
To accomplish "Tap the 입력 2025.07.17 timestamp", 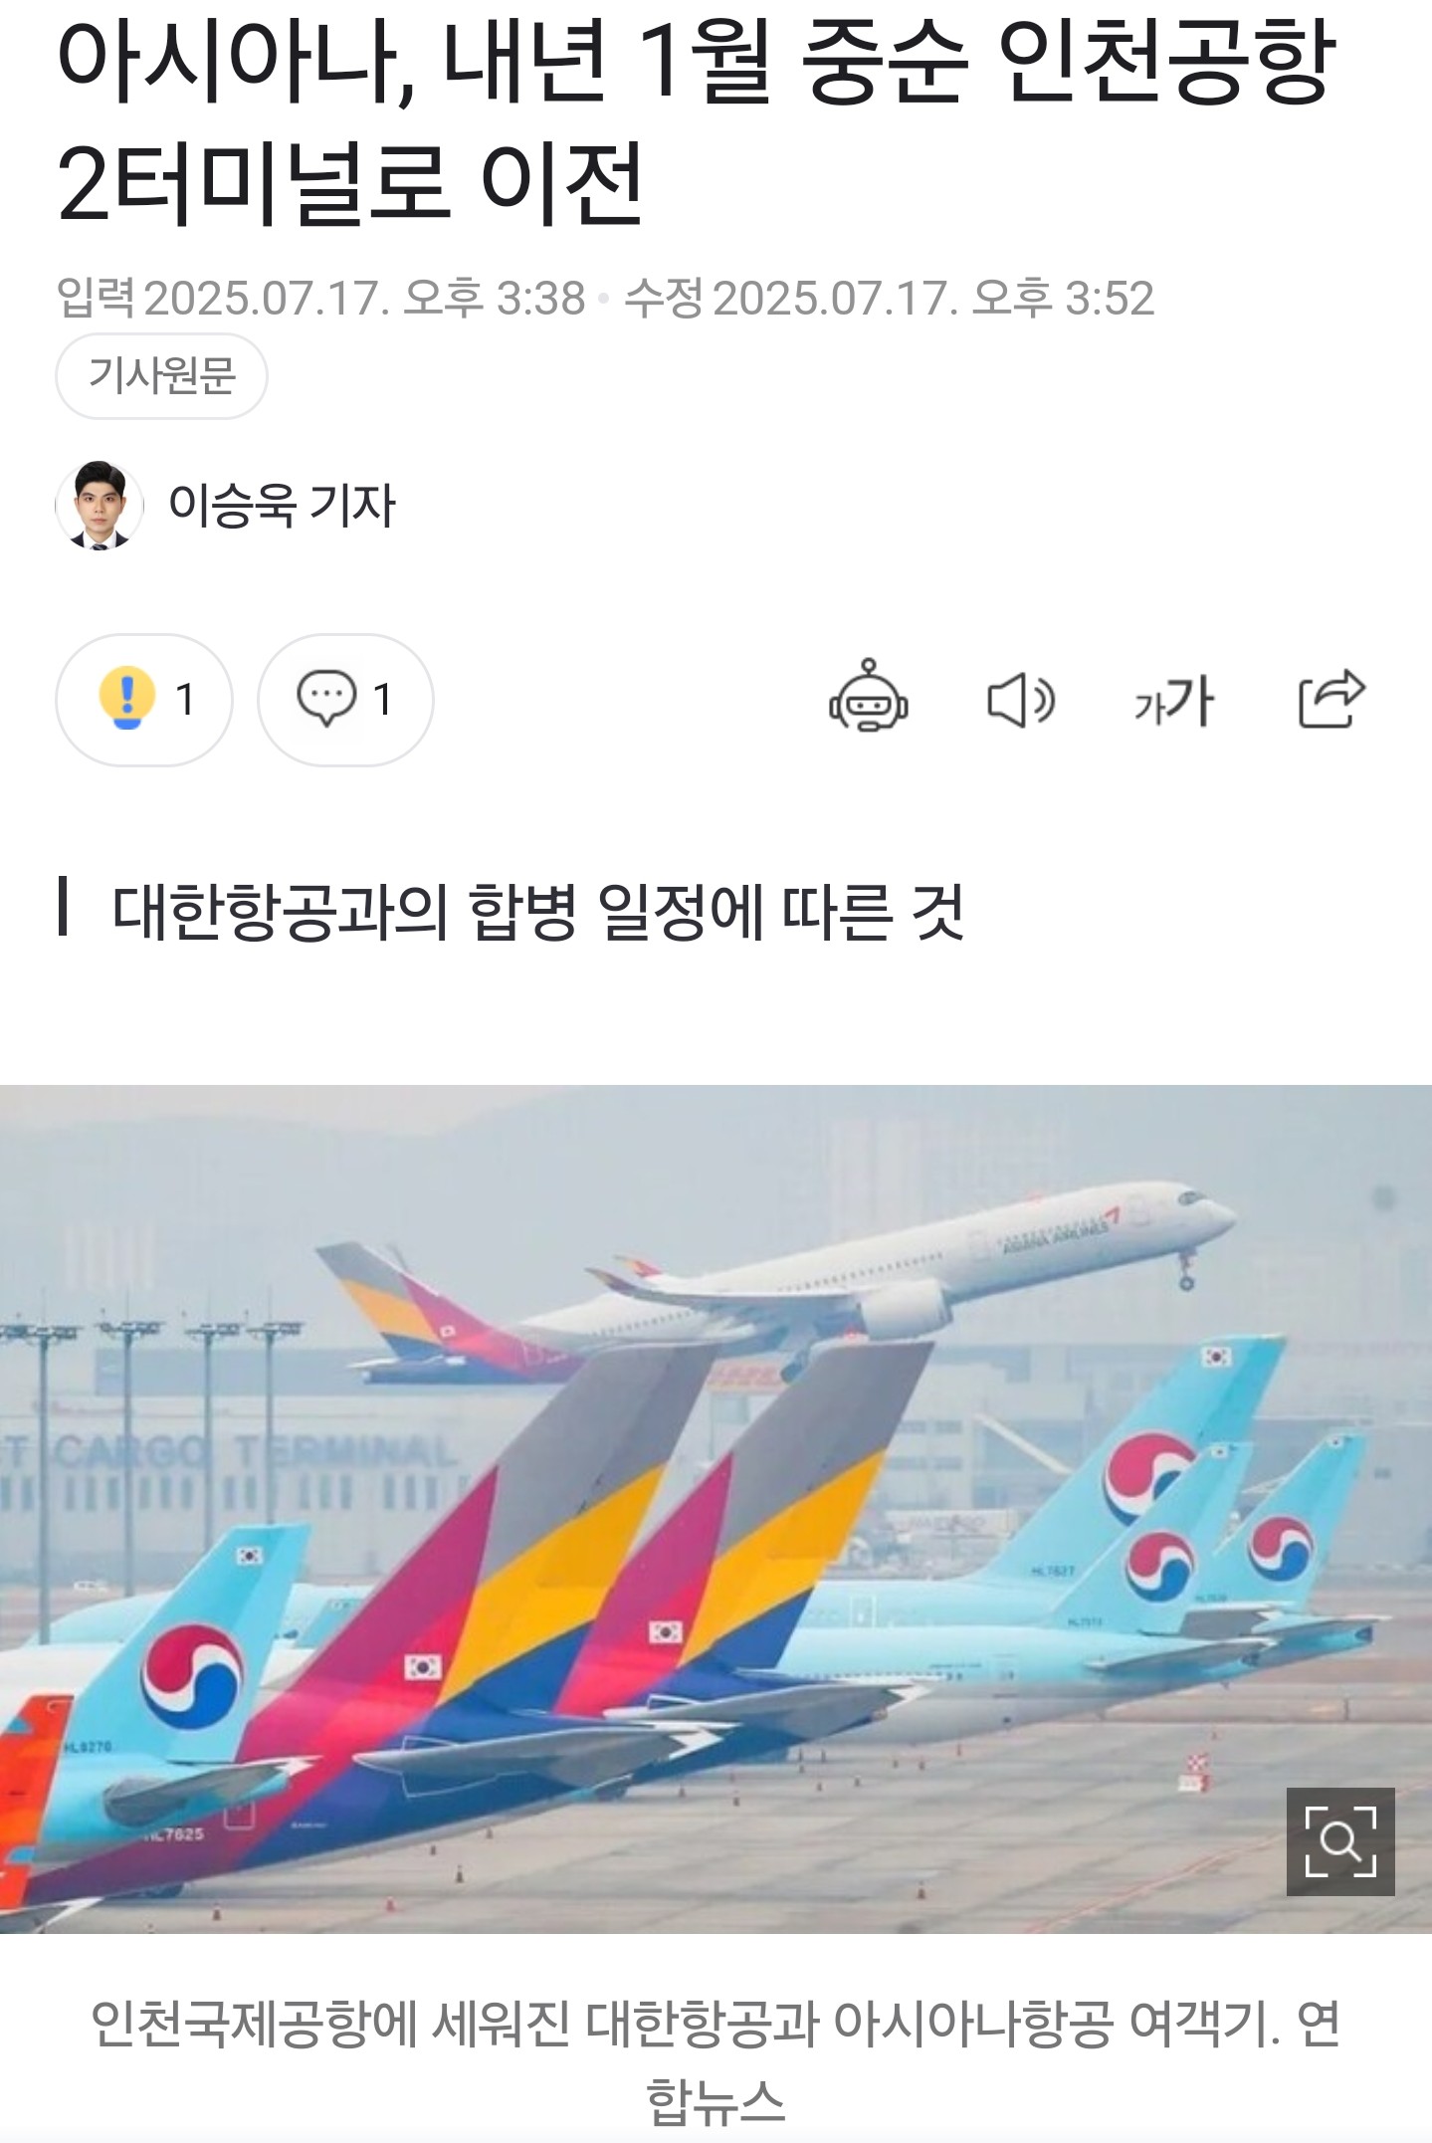I will tap(320, 298).
